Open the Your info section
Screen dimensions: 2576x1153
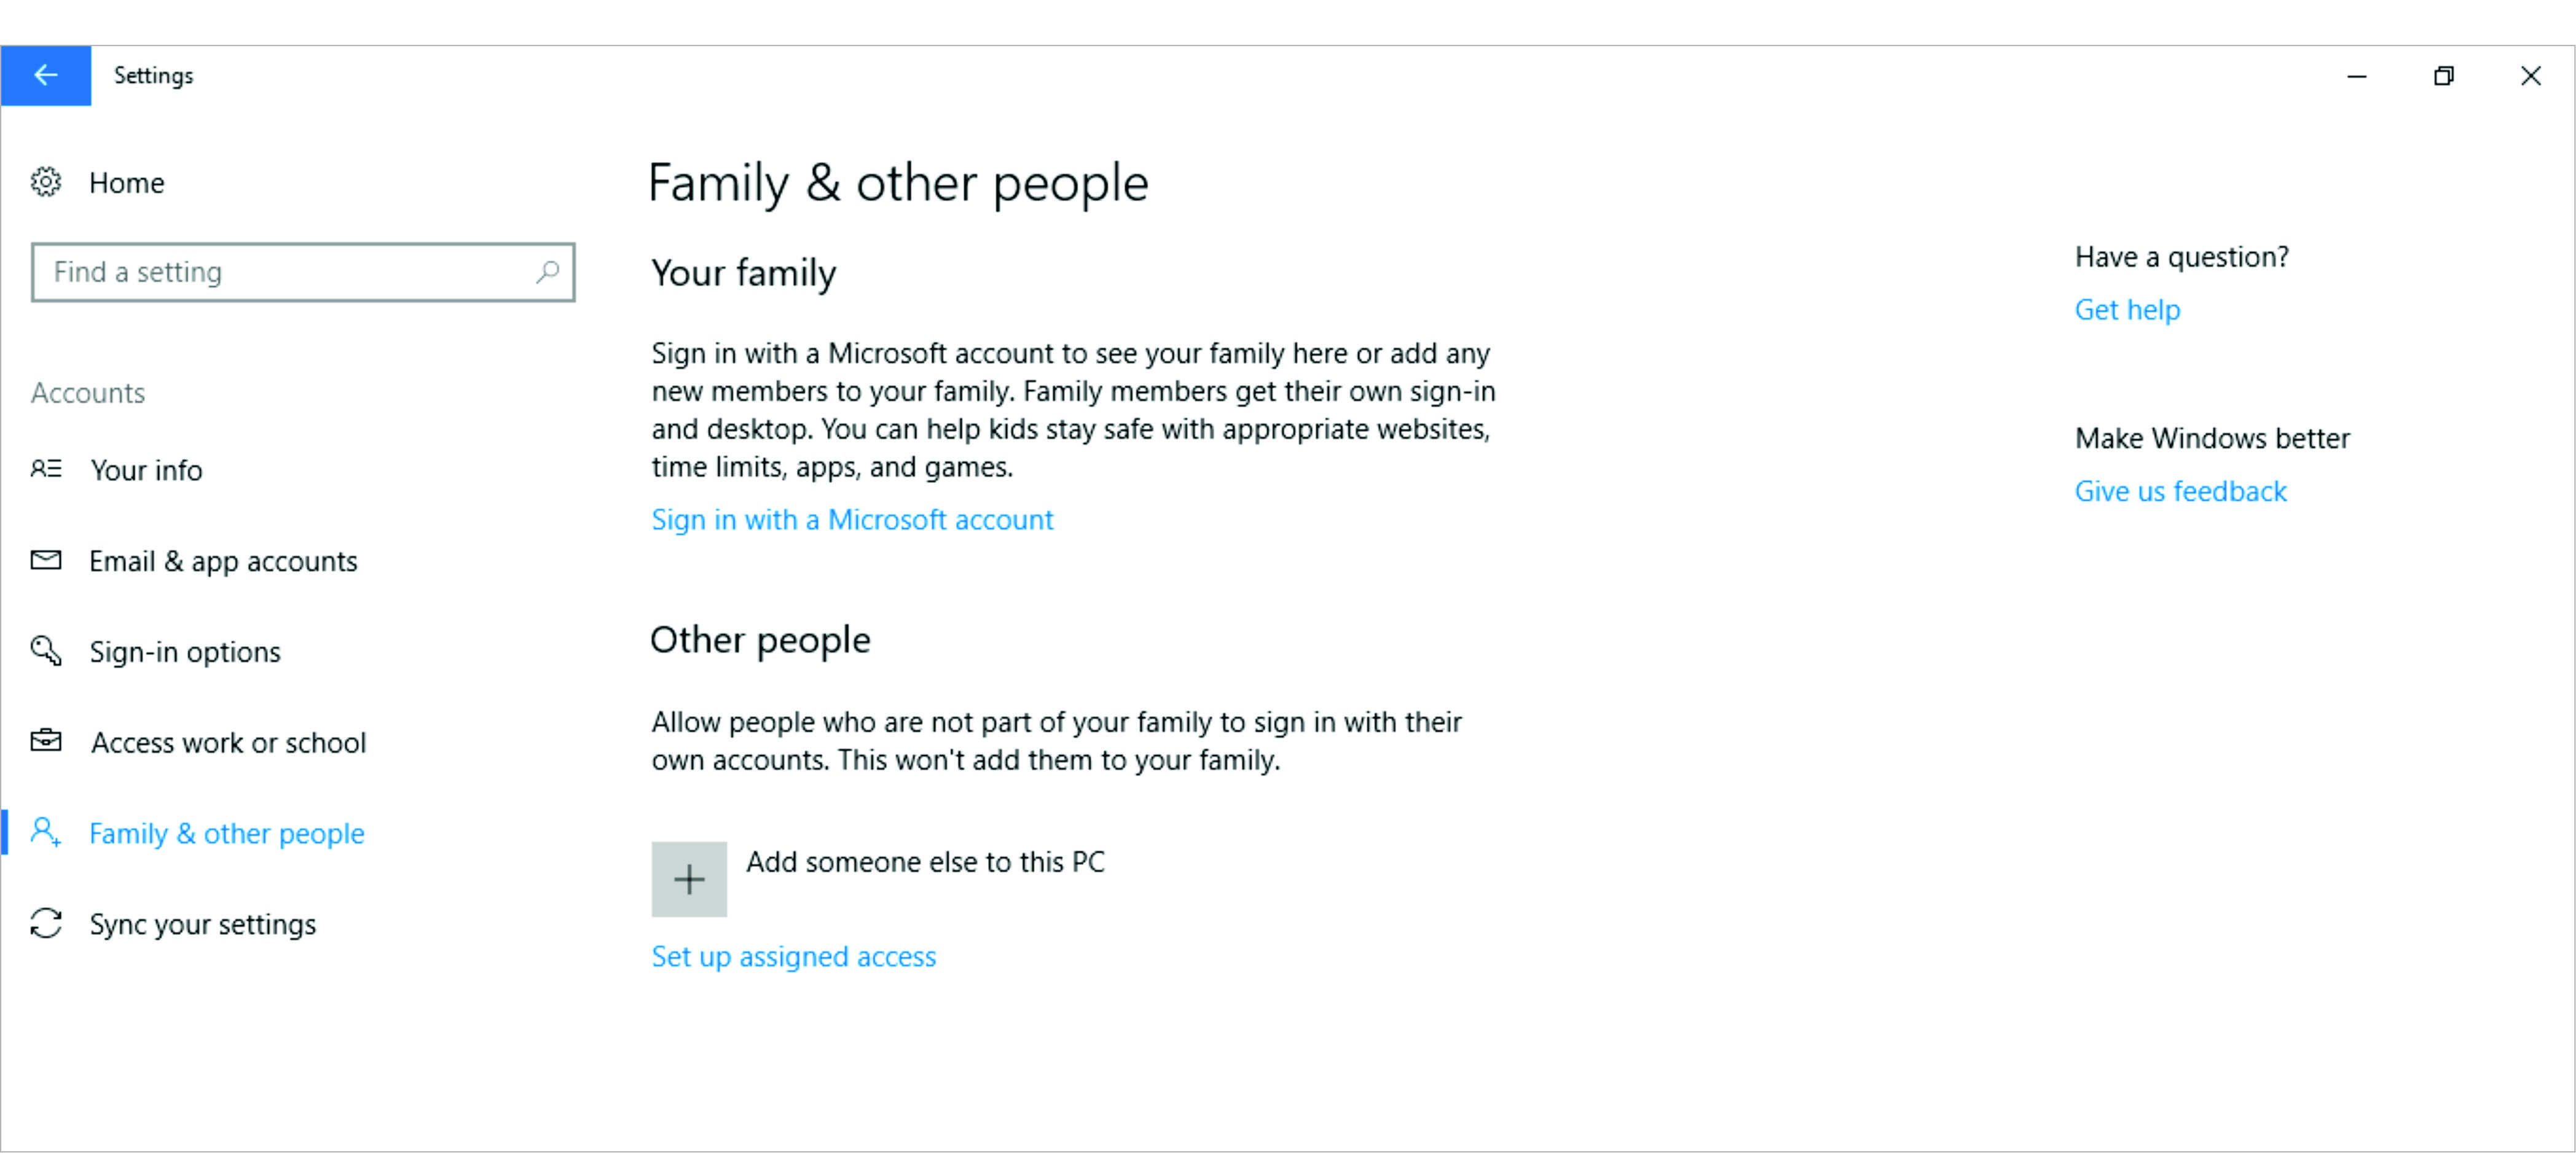tap(146, 470)
